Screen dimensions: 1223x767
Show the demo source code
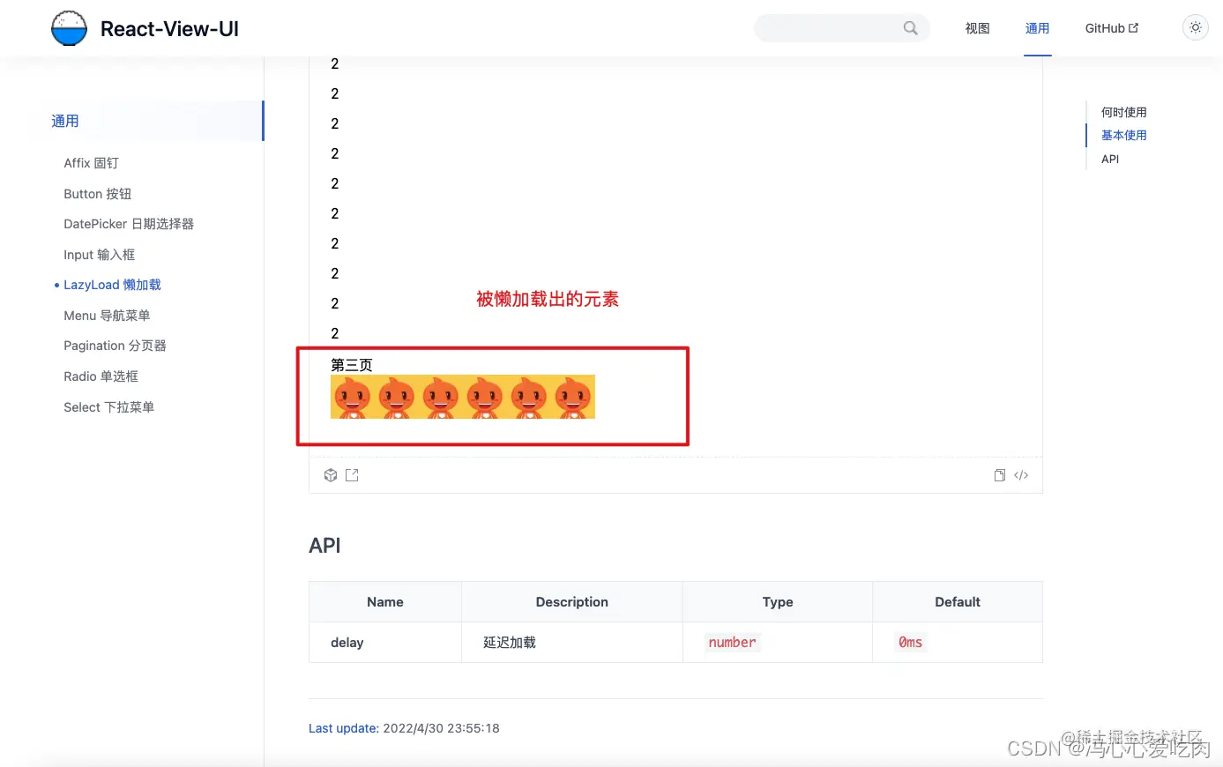pyautogui.click(x=1021, y=475)
